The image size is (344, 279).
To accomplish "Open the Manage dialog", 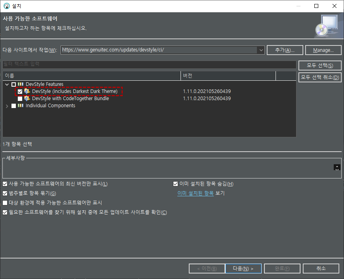I will 323,50.
